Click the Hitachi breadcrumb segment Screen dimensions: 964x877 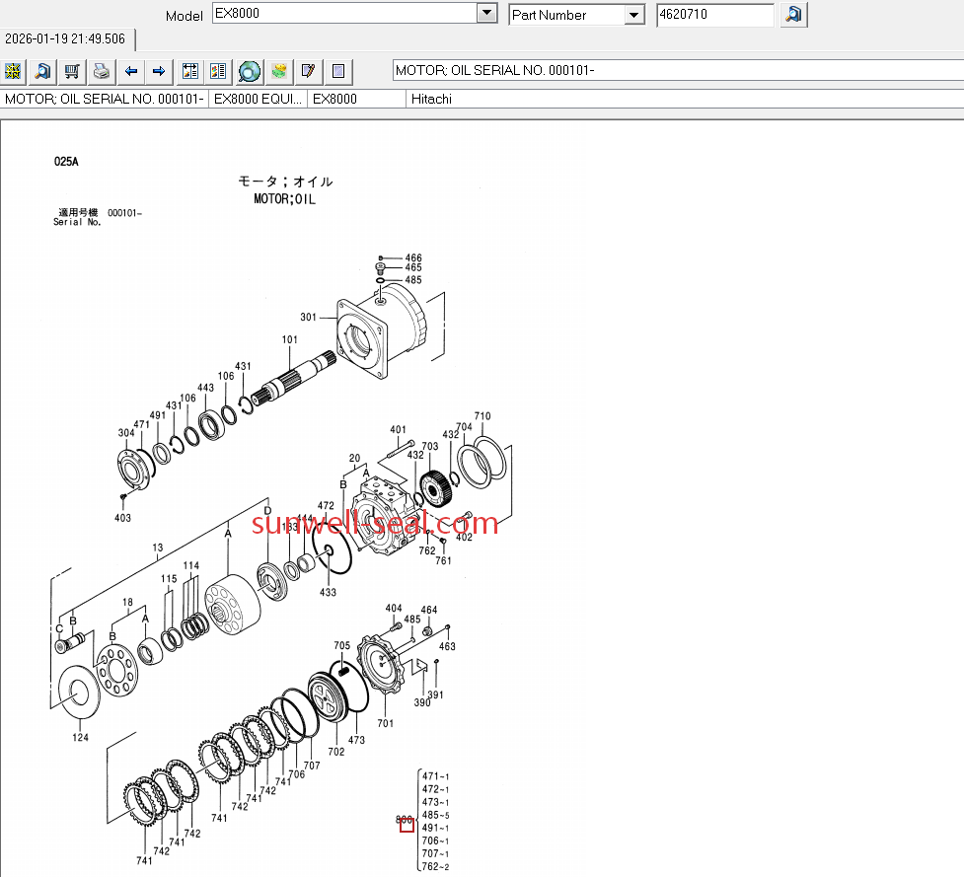click(x=432, y=99)
